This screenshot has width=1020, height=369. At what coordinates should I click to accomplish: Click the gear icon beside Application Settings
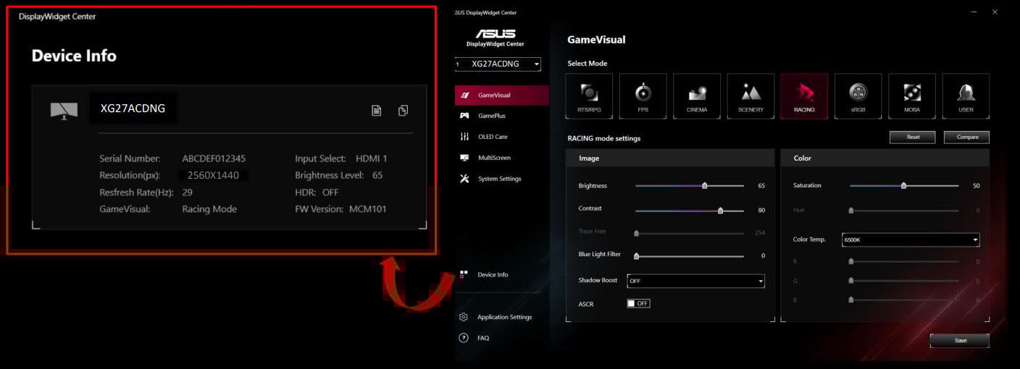[x=464, y=317]
